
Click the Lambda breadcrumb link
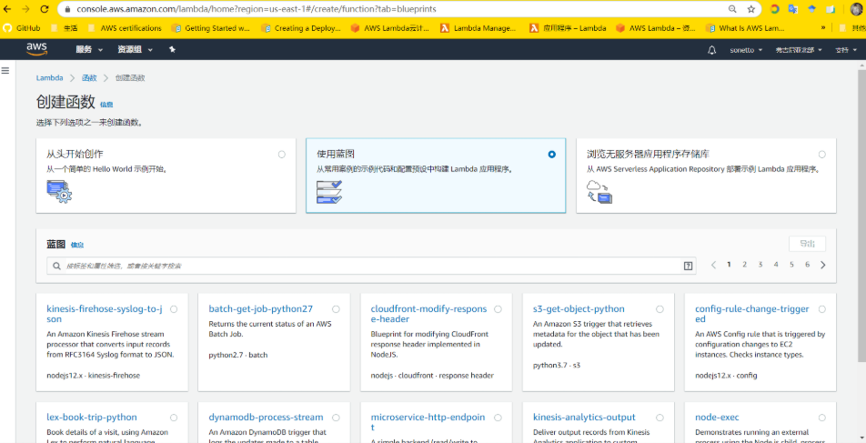50,78
